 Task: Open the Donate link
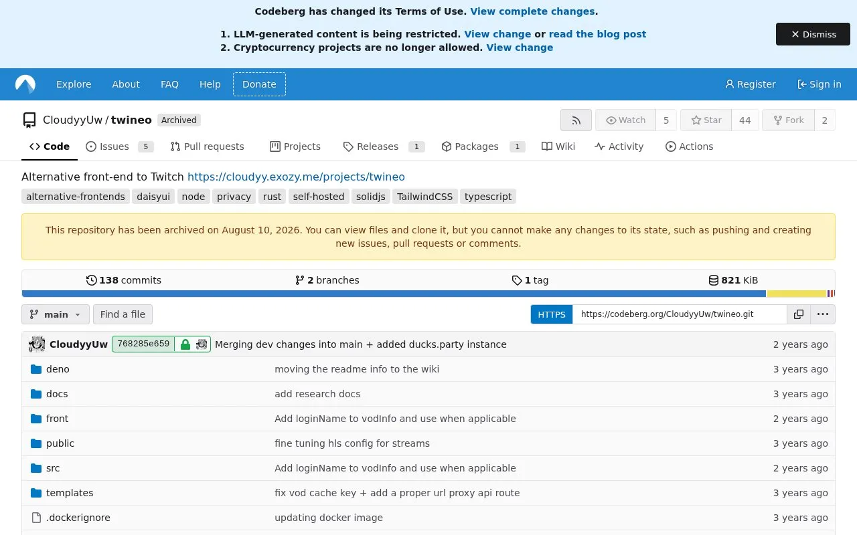[x=259, y=84]
